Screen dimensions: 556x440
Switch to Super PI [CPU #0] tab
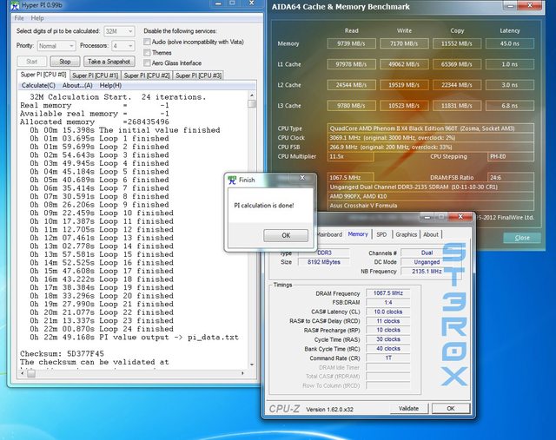[43, 75]
